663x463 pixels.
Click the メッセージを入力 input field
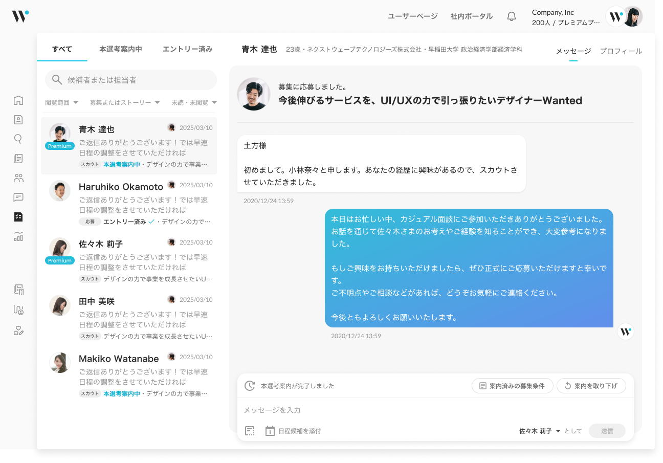tap(358, 410)
